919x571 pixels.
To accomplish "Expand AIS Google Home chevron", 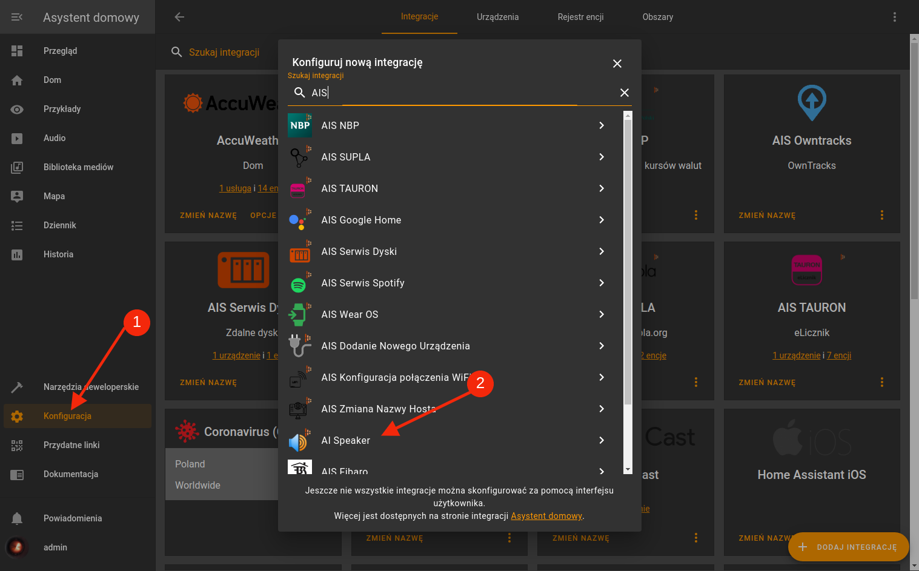I will coord(602,220).
